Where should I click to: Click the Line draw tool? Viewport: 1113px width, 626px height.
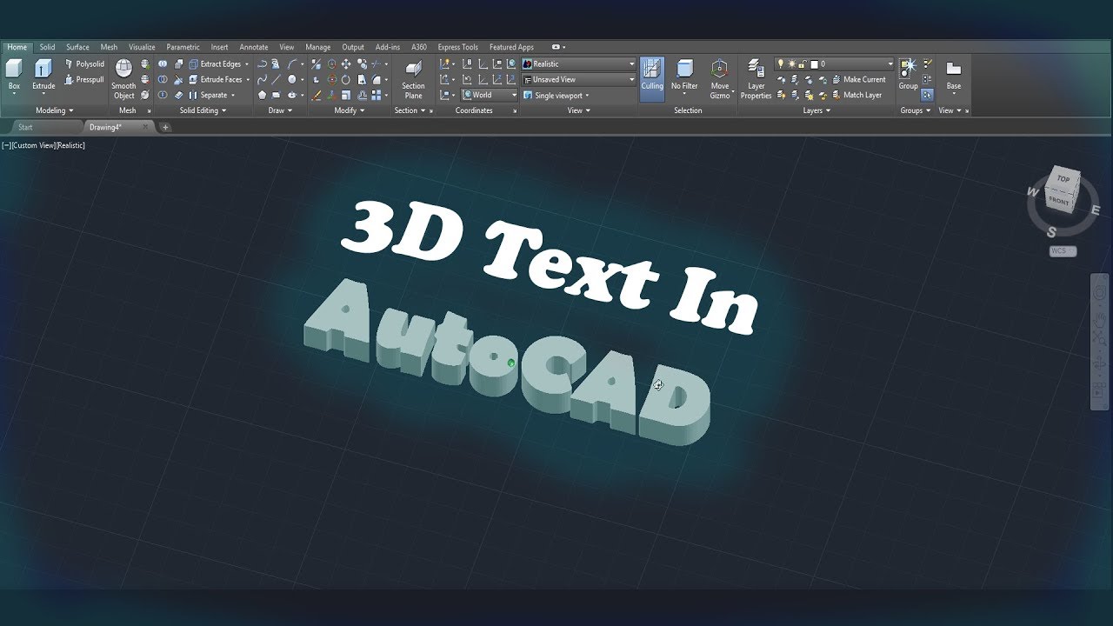(x=277, y=79)
